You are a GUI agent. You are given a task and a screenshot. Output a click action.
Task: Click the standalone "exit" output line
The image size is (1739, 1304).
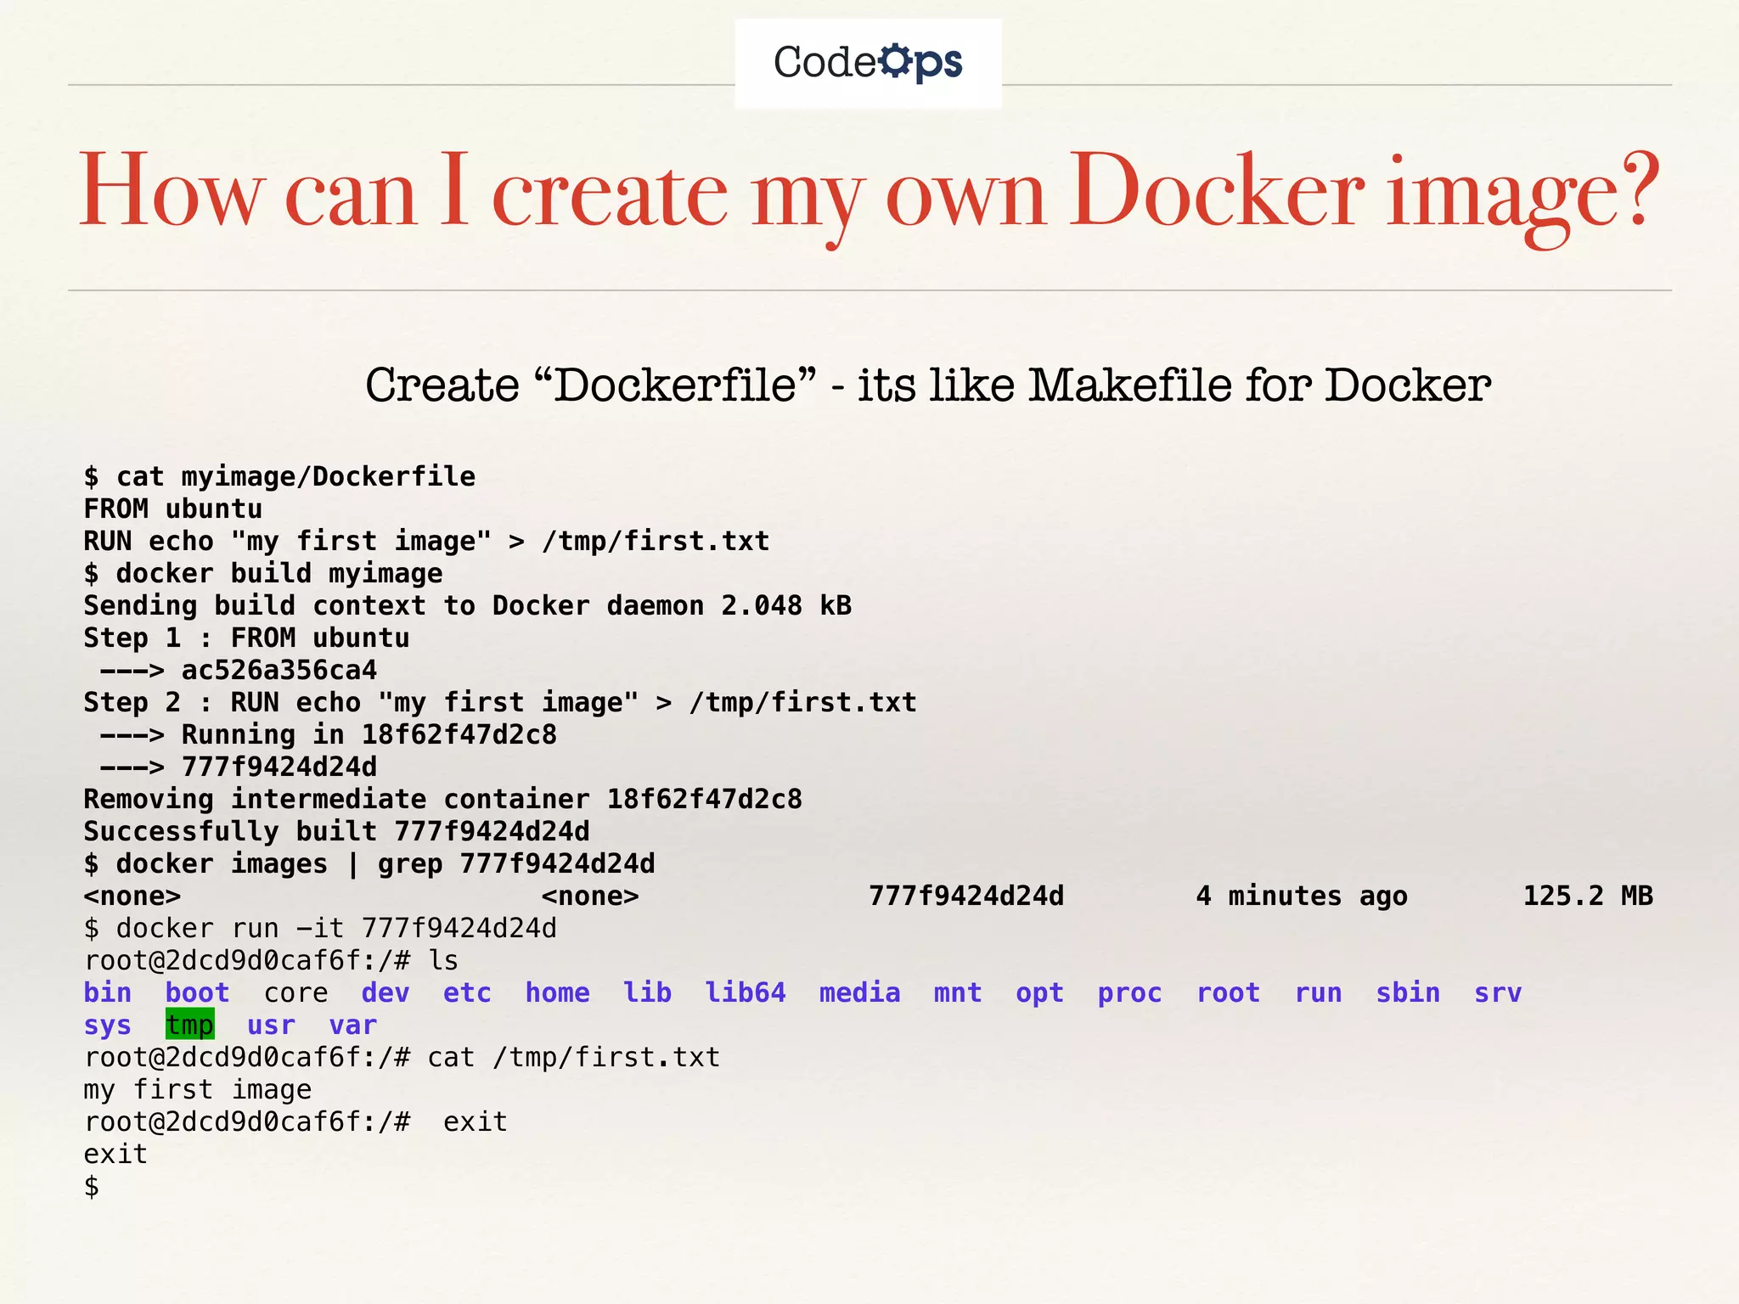click(x=115, y=1155)
